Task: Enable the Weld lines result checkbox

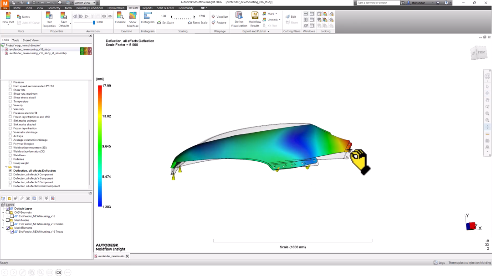Action: [10, 155]
